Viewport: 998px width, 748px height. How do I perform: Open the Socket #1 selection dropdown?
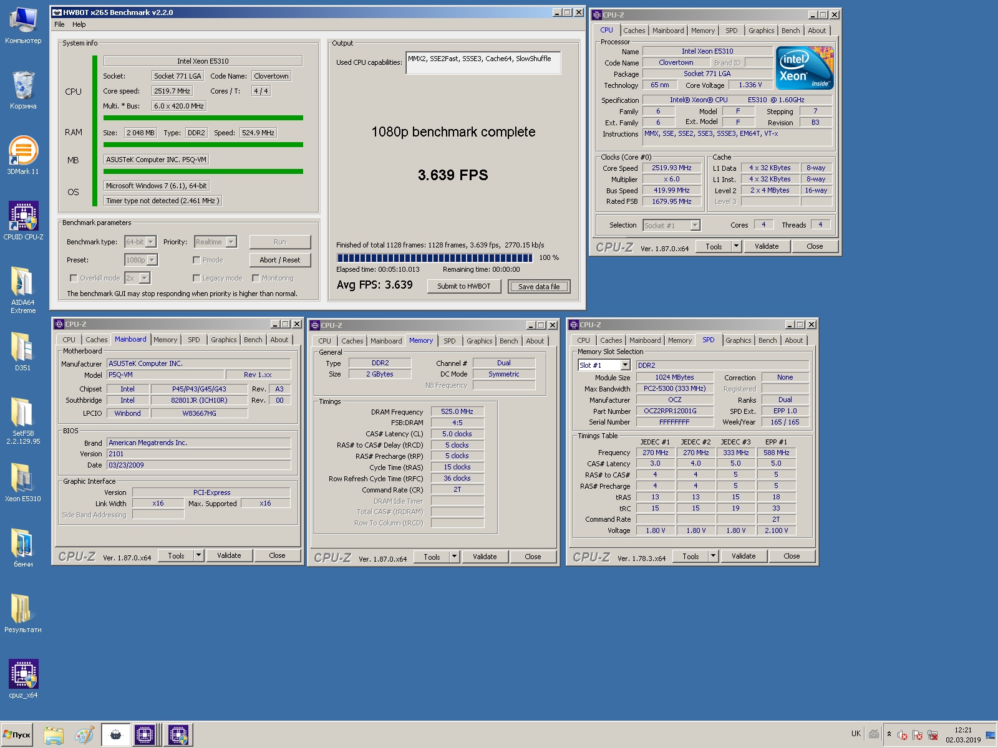695,225
